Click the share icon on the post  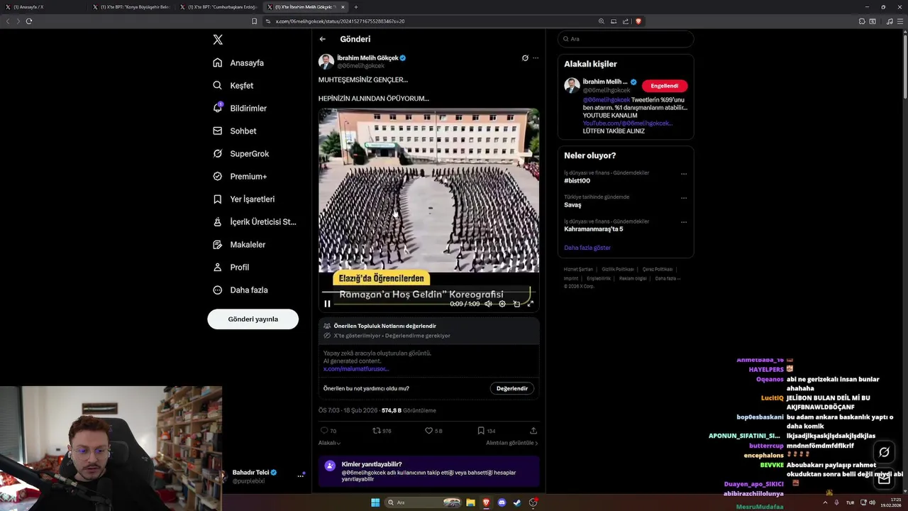pos(533,431)
